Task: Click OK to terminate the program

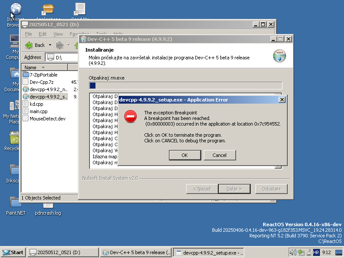Action: pyautogui.click(x=185, y=155)
